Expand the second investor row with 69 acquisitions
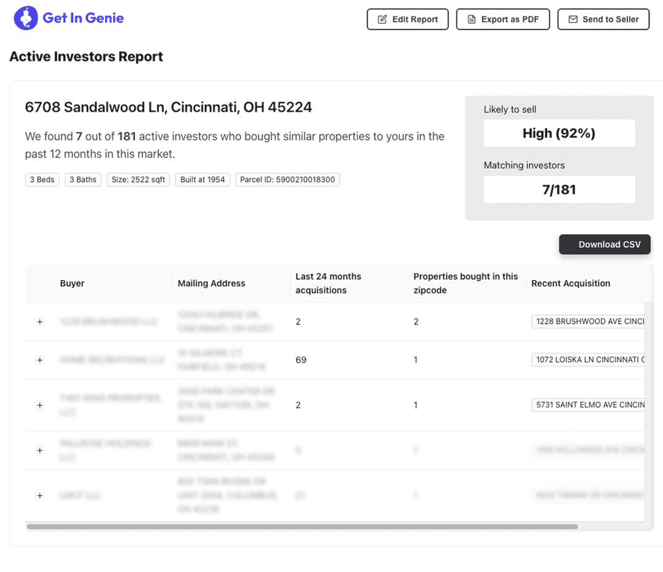 pos(39,360)
